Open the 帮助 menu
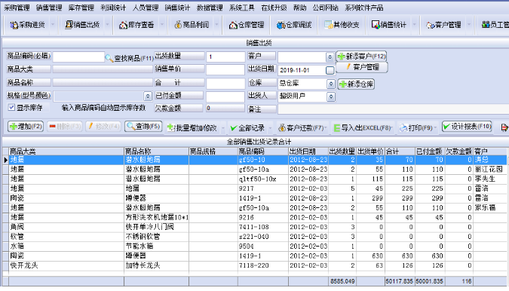Image resolution: width=509 pixels, height=291 pixels. (x=299, y=8)
